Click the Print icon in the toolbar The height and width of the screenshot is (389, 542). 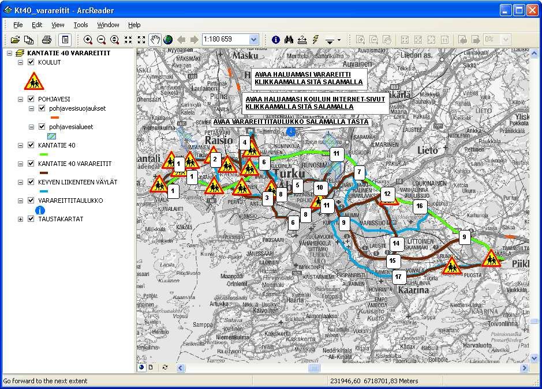(47, 40)
